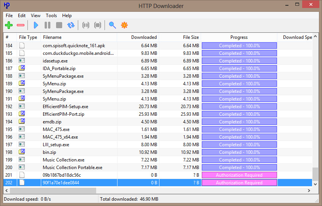The width and height of the screenshot is (322, 206).
Task: Maximize the HTTP Downloader window
Action: (297, 5)
